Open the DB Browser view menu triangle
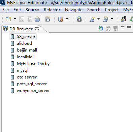The width and height of the screenshot is (133, 132). coord(123,27)
